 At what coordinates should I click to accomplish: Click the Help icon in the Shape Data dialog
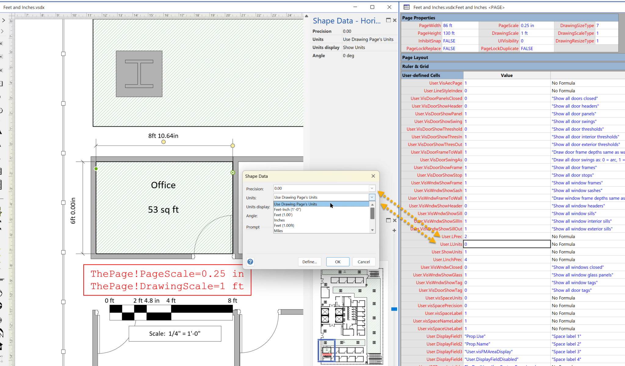pos(250,262)
